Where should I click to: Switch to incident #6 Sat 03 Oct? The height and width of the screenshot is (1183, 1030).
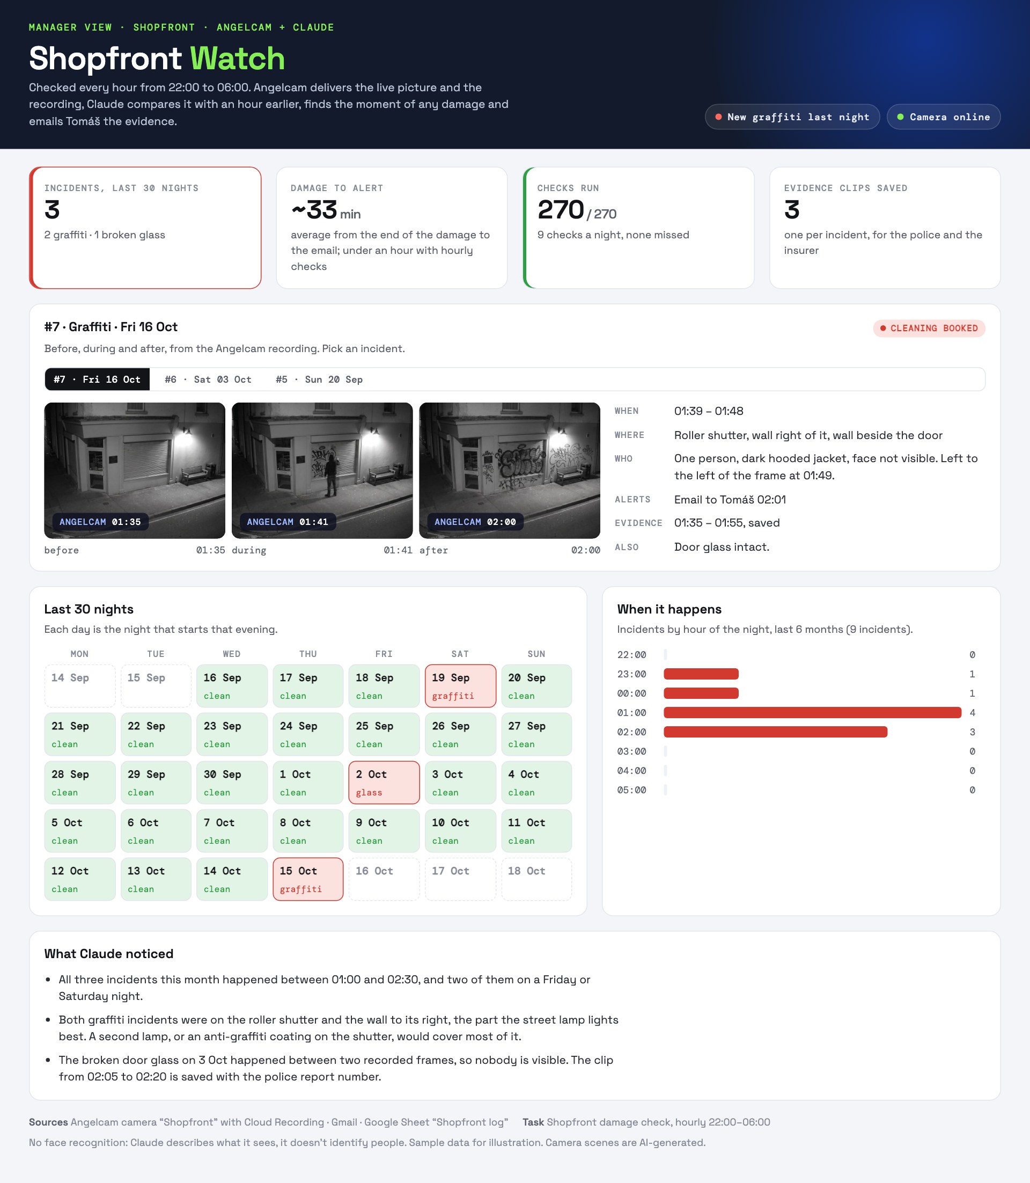pyautogui.click(x=208, y=379)
